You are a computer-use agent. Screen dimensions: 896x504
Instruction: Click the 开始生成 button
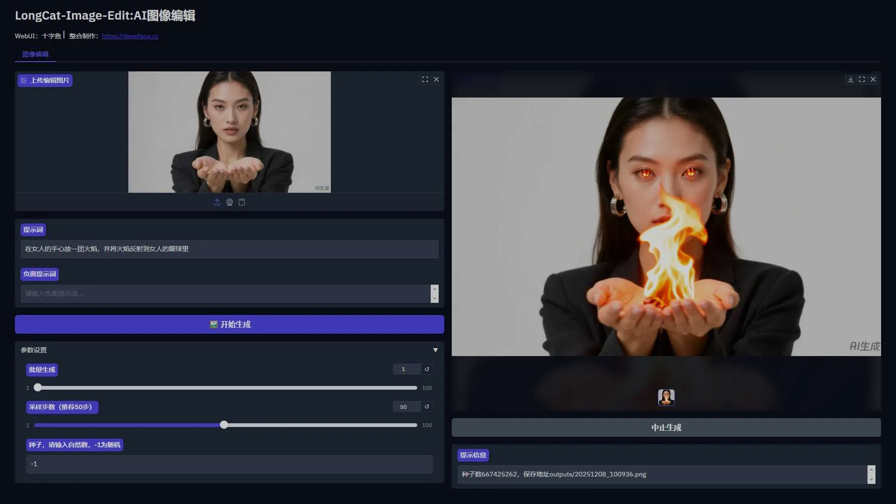point(229,324)
